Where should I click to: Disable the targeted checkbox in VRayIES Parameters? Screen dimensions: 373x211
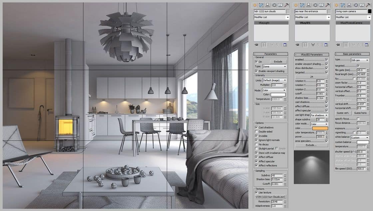(326, 72)
